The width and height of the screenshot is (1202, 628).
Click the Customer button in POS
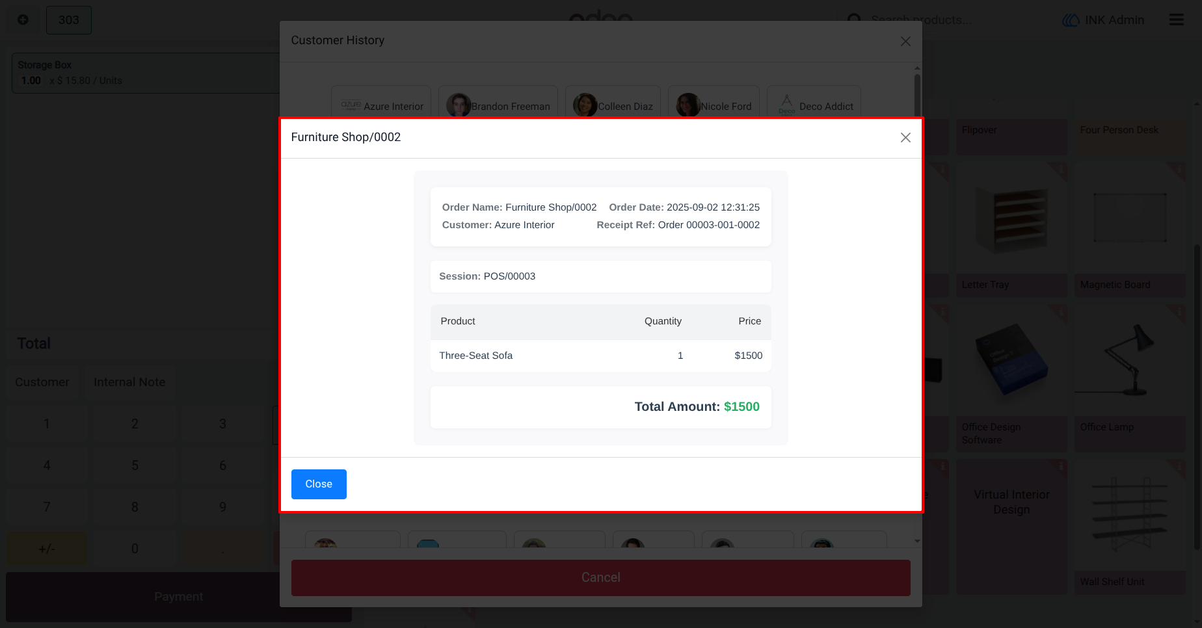tap(42, 382)
